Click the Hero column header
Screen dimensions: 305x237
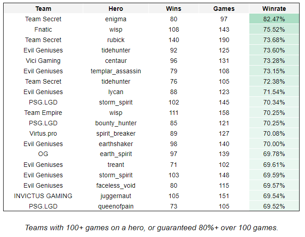tap(116, 9)
